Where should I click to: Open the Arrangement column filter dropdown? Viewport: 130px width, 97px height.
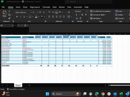(34, 37)
